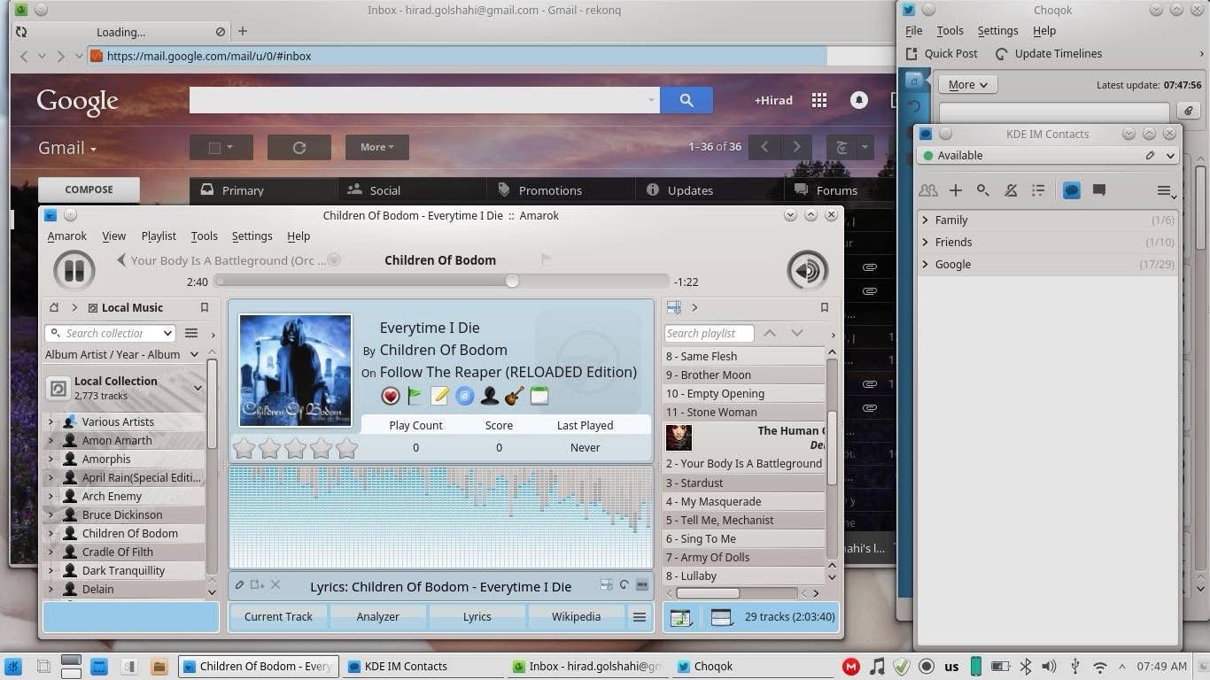Love the track with the heart icon
This screenshot has height=680, width=1210.
[x=391, y=397]
